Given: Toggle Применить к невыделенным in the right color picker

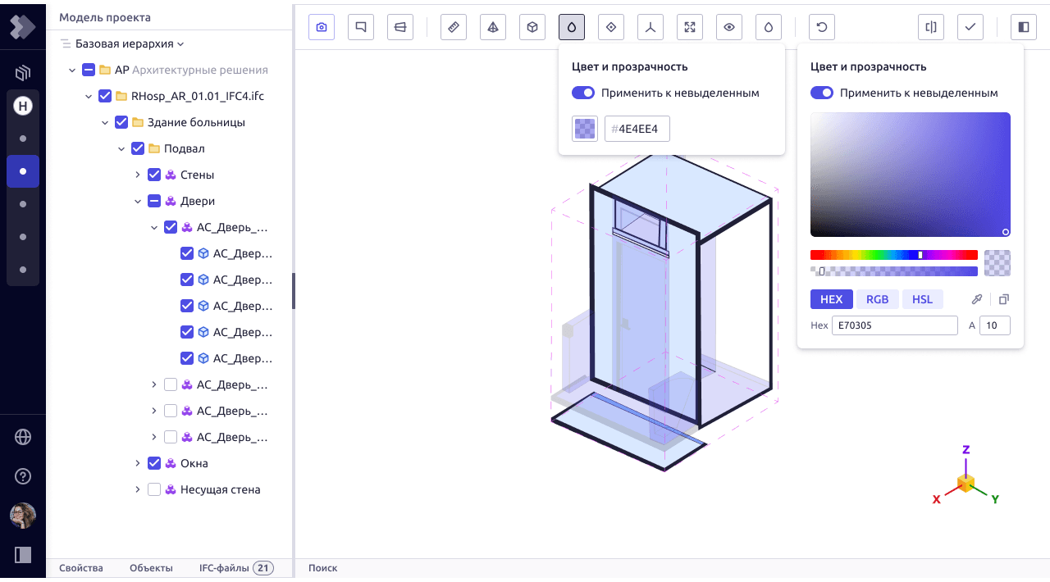Looking at the screenshot, I should 822,93.
